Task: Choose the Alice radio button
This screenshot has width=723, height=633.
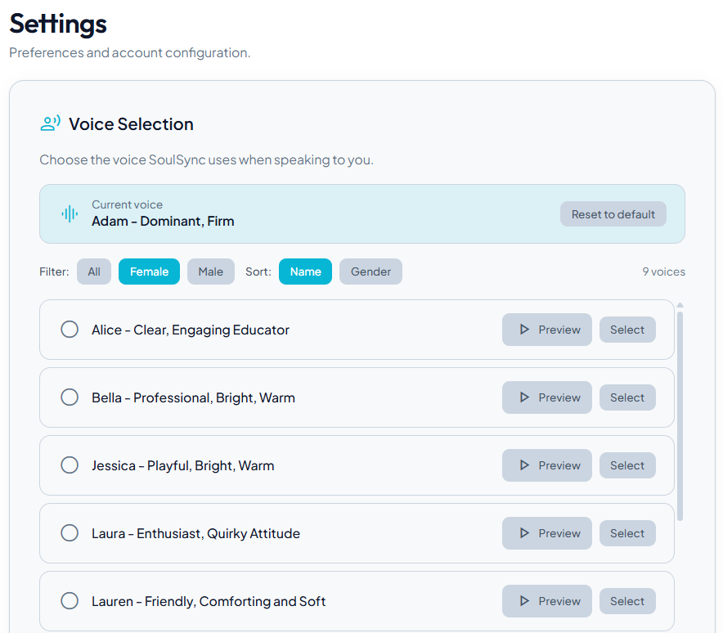Action: coord(70,330)
